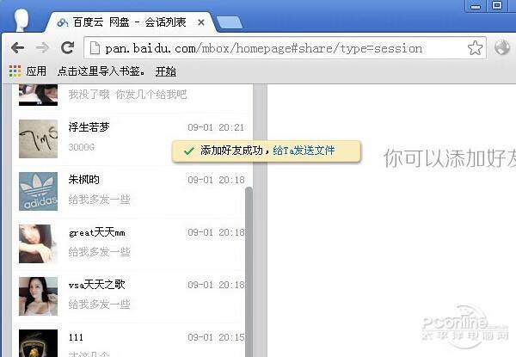Click the 给Ta发送文件 link
This screenshot has width=516, height=357.
(x=304, y=151)
